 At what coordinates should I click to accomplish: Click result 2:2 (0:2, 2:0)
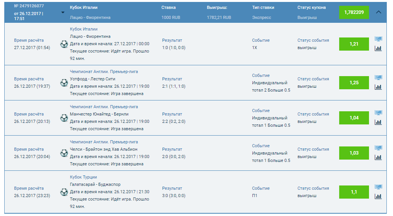point(174,121)
